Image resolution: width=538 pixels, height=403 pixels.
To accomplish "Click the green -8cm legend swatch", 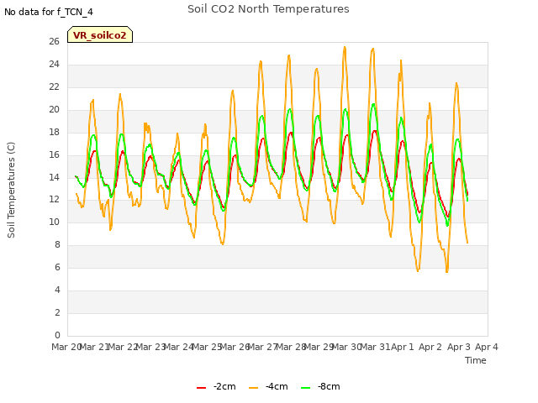I will [x=305, y=388].
